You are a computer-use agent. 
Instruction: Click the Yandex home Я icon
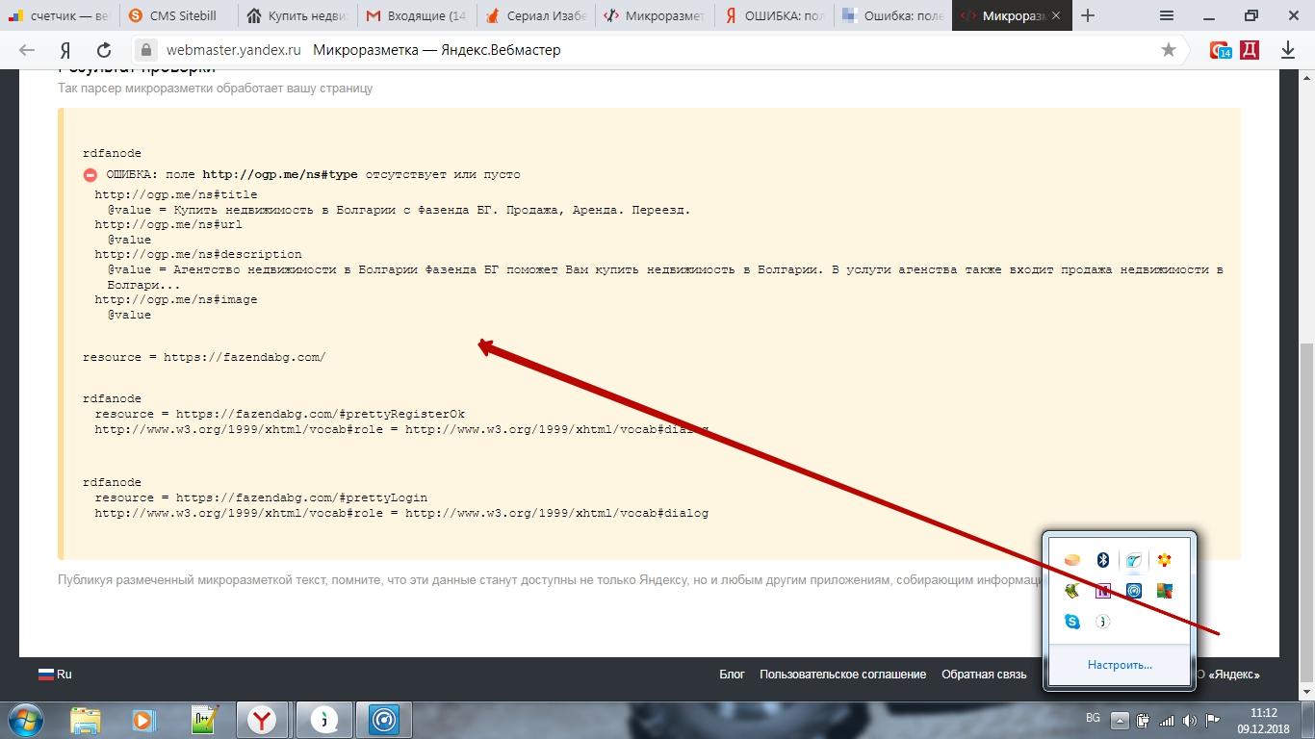(x=65, y=50)
